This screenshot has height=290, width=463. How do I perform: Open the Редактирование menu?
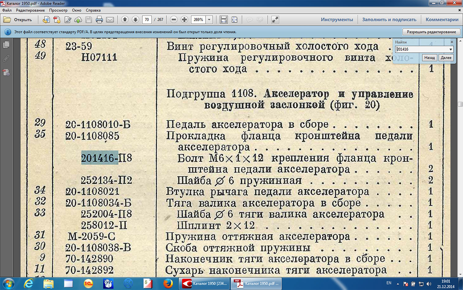tap(30, 10)
